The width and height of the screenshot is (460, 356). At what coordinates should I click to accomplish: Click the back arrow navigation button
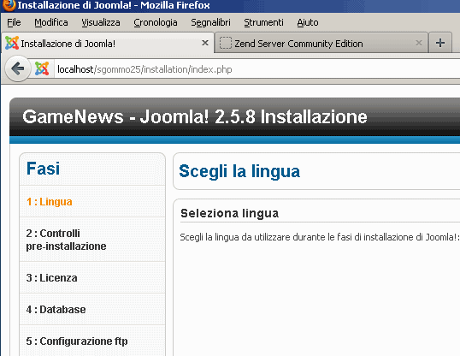coord(18,68)
